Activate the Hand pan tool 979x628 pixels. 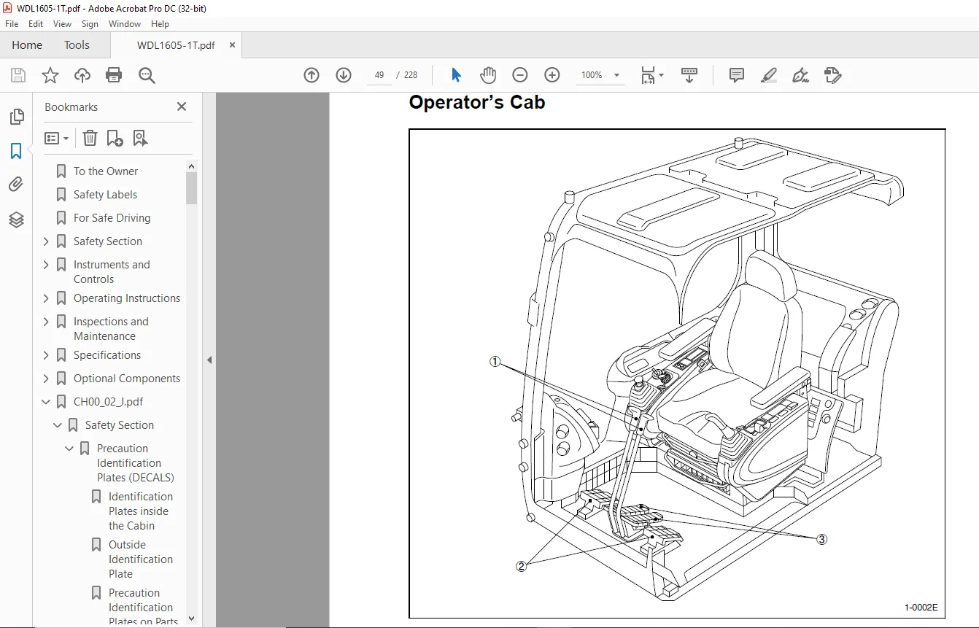(487, 75)
